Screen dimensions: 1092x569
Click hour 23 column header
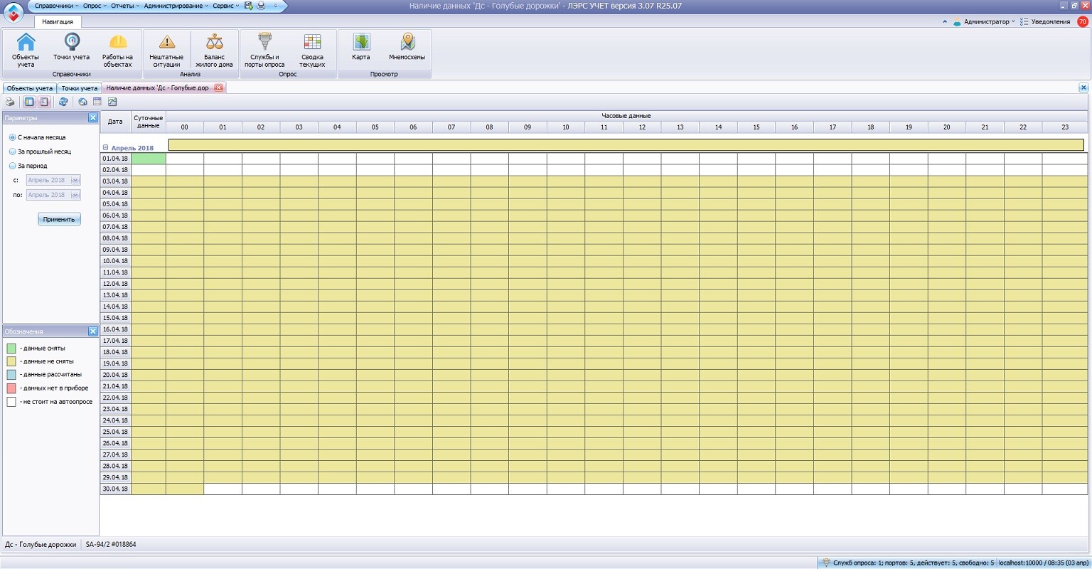pos(1065,127)
